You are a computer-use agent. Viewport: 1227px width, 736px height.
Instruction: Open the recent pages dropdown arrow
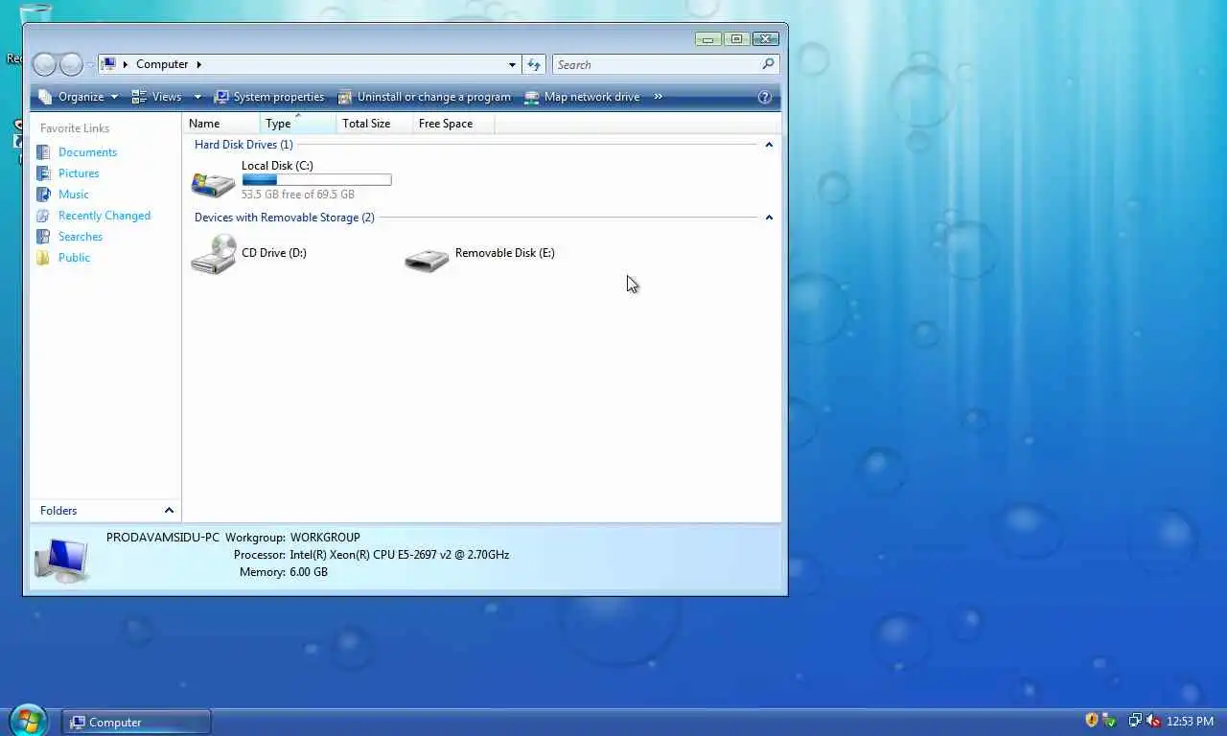pyautogui.click(x=91, y=65)
